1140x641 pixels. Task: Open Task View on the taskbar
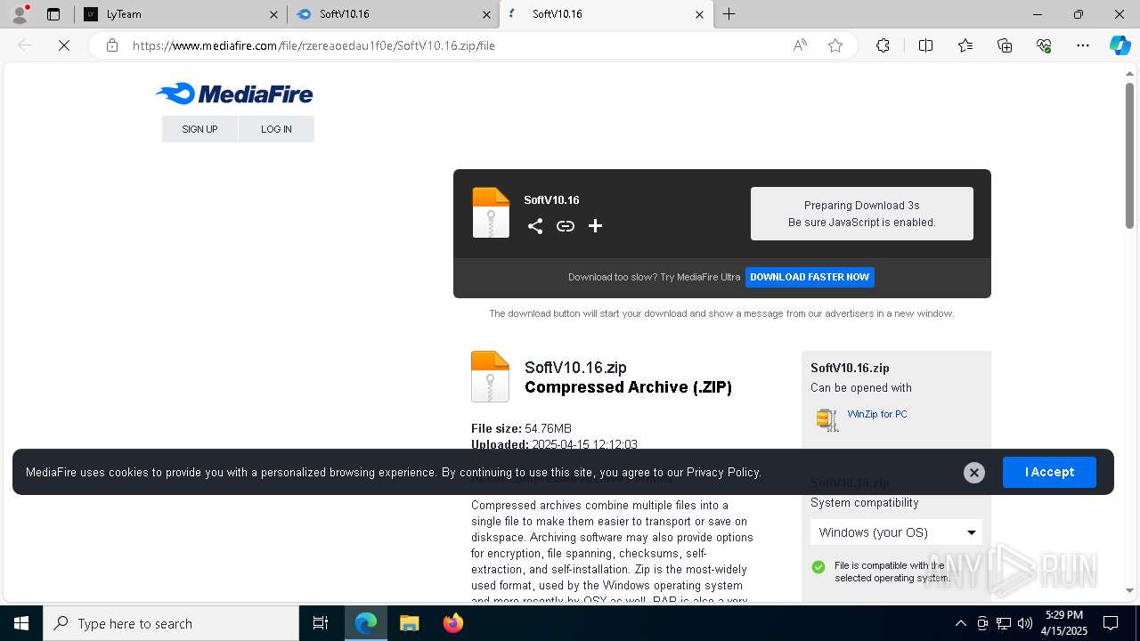click(x=321, y=623)
